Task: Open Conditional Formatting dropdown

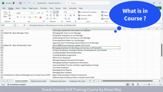Action: [88, 12]
